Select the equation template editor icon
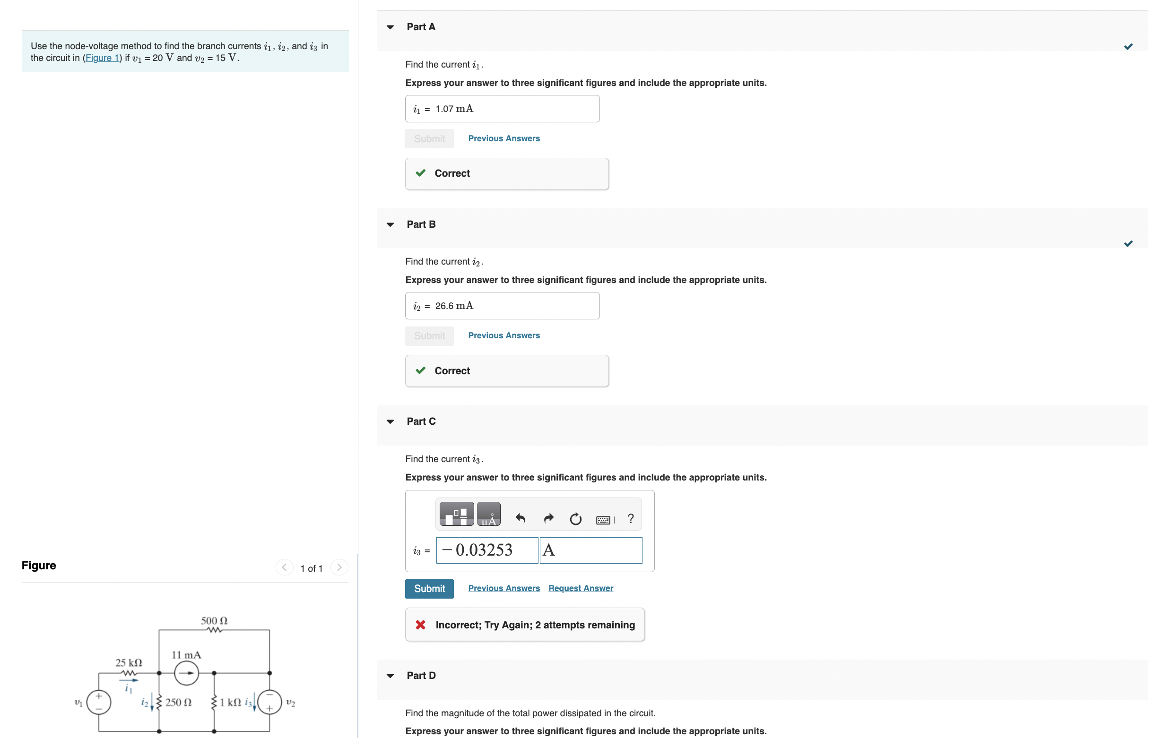Image resolution: width=1163 pixels, height=738 pixels. point(456,514)
